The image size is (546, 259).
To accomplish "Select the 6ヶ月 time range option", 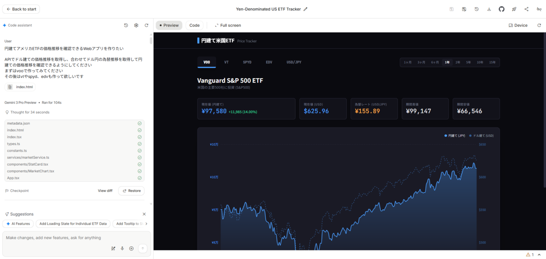I will (435, 62).
